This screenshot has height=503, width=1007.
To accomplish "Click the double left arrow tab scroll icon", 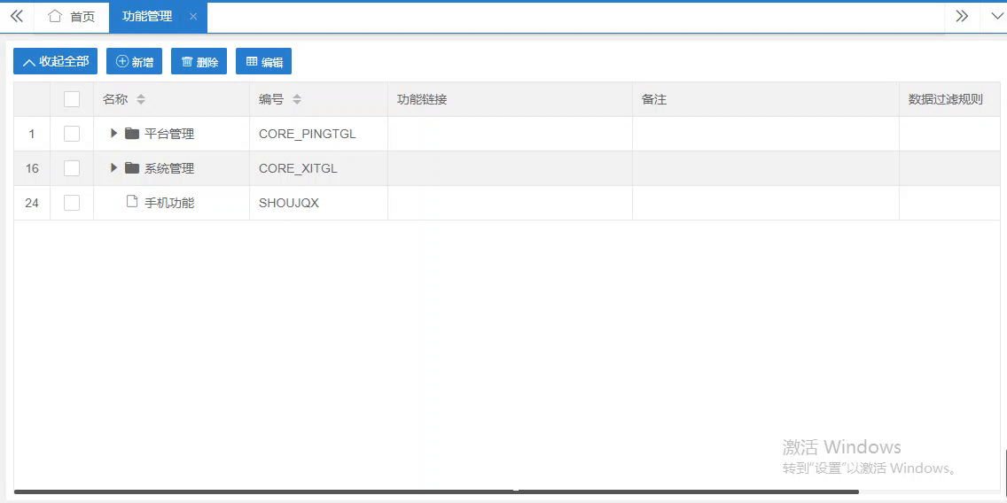I will coord(16,16).
